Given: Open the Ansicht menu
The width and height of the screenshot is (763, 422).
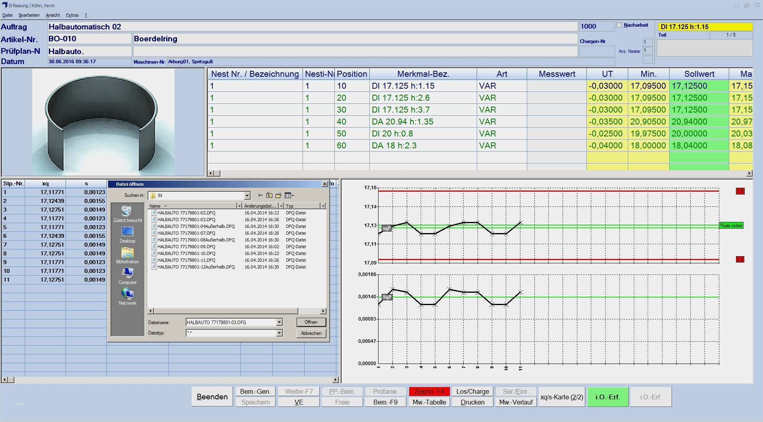Looking at the screenshot, I should [53, 15].
